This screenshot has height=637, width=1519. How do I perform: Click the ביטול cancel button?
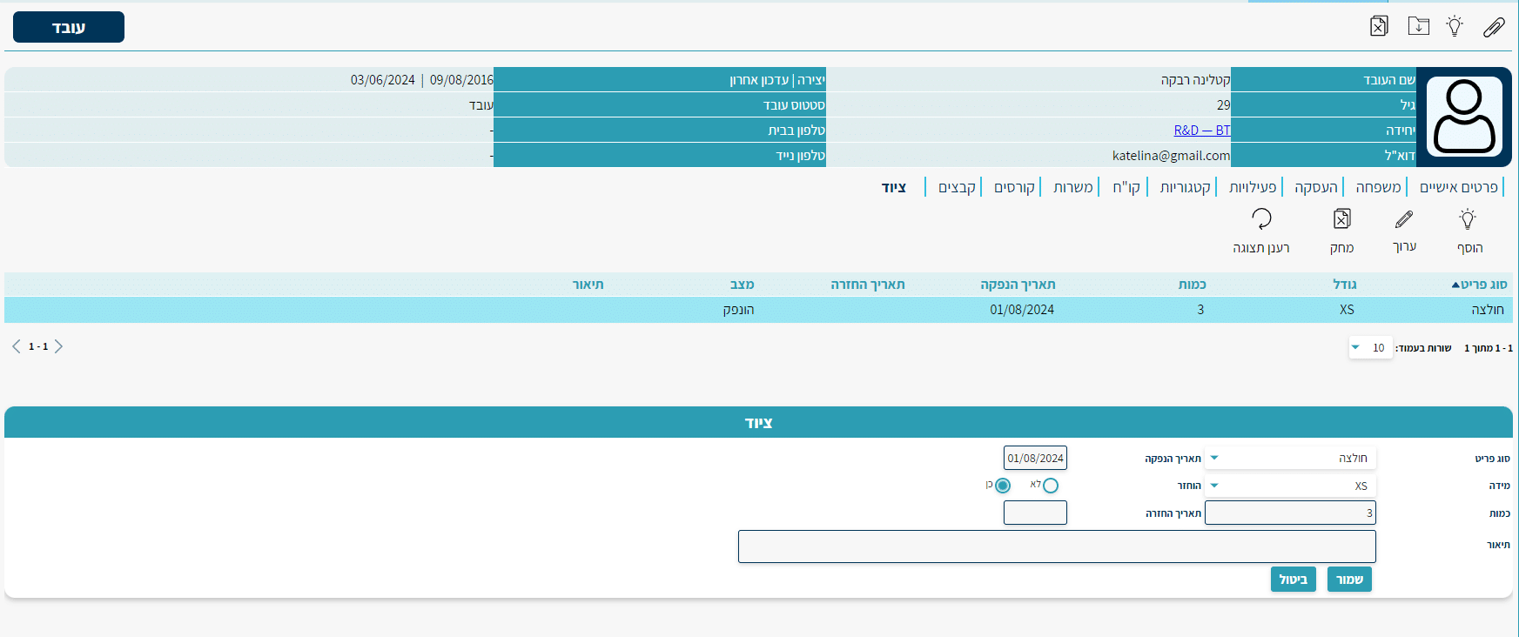point(1293,580)
